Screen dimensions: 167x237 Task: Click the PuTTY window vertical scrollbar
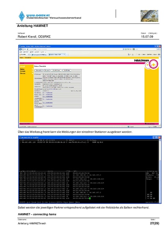click(160, 171)
